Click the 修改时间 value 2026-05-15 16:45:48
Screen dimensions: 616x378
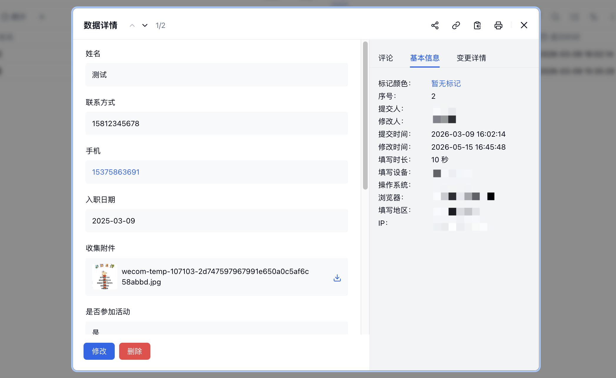pyautogui.click(x=468, y=147)
